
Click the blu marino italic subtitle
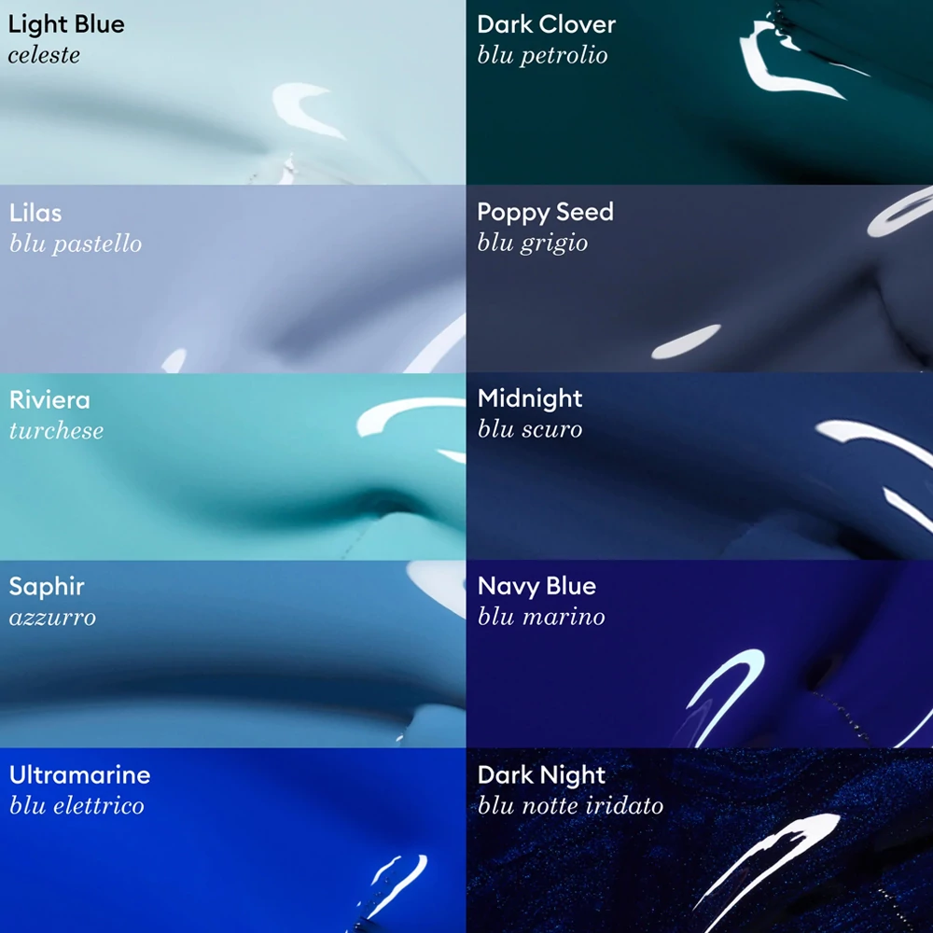pos(541,617)
